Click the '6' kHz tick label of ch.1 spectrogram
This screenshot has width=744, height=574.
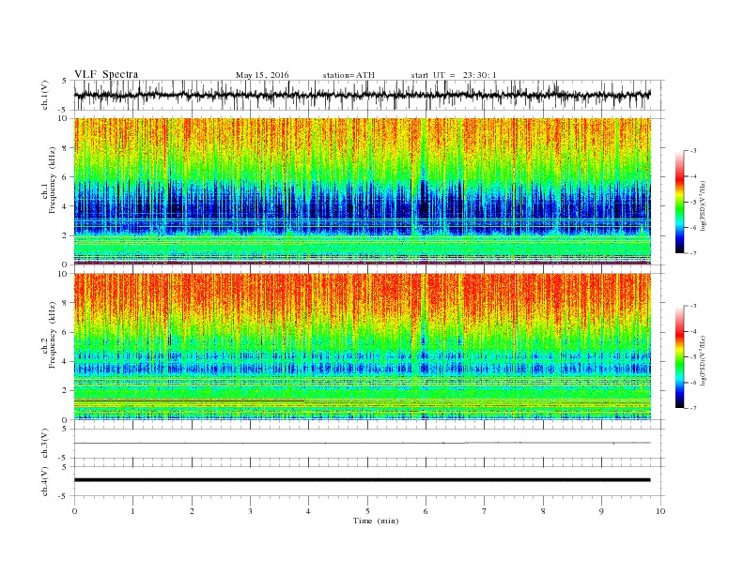tap(66, 177)
